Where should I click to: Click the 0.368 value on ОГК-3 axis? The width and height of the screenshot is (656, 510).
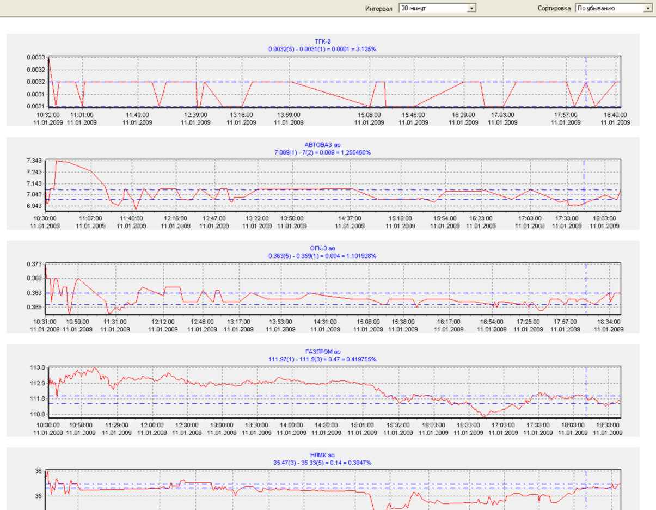point(34,279)
